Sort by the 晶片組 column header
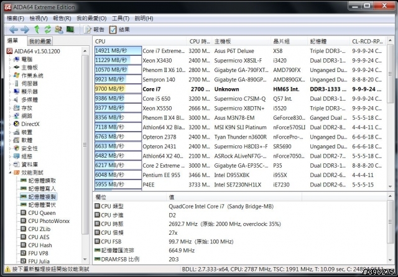398x277 pixels. coord(289,42)
